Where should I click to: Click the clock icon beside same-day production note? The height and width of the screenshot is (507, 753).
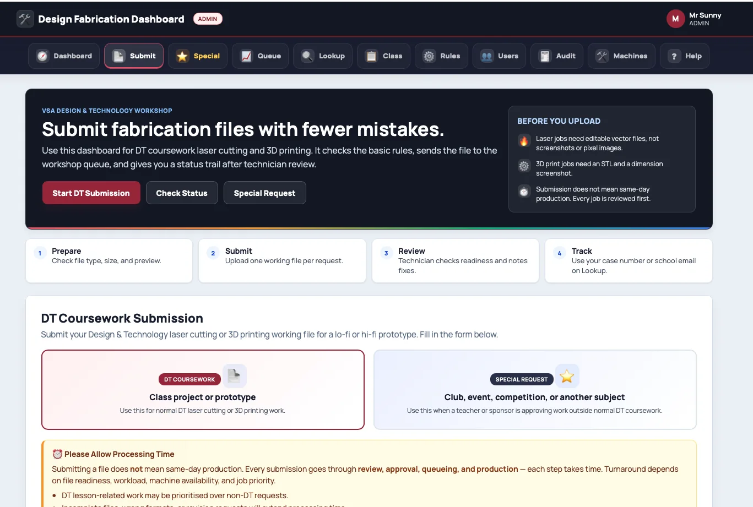(x=524, y=192)
